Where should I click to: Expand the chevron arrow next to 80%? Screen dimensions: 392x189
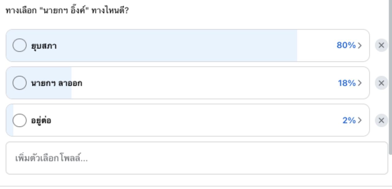pos(360,46)
